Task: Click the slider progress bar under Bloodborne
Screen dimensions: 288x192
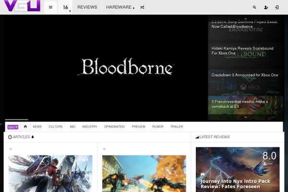Action: pyautogui.click(x=17, y=120)
